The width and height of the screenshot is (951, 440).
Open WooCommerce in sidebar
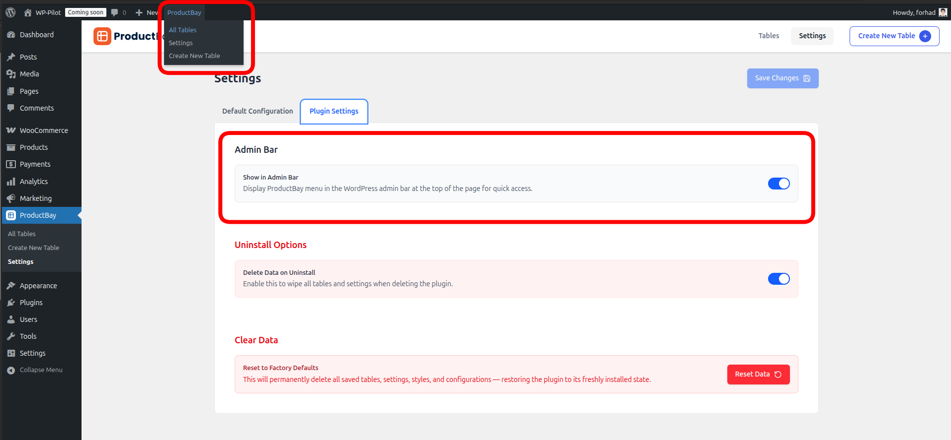click(41, 130)
